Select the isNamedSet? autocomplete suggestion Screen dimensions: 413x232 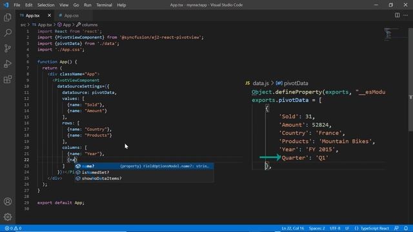(x=144, y=172)
